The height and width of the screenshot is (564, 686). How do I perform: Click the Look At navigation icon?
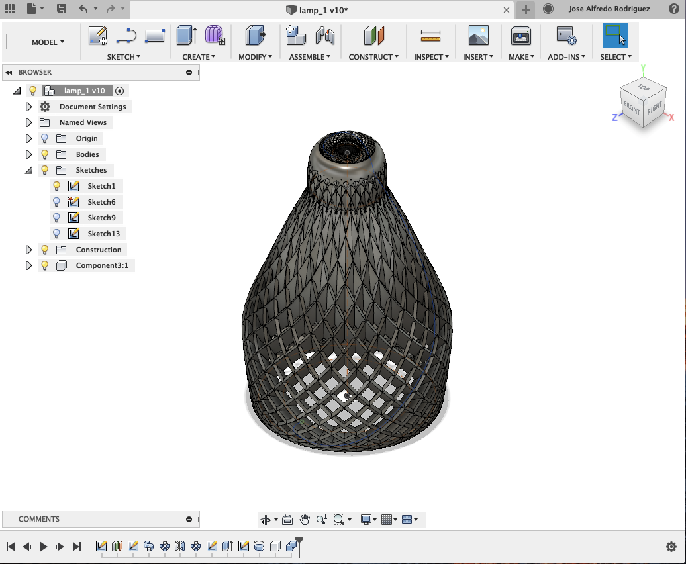pos(287,520)
